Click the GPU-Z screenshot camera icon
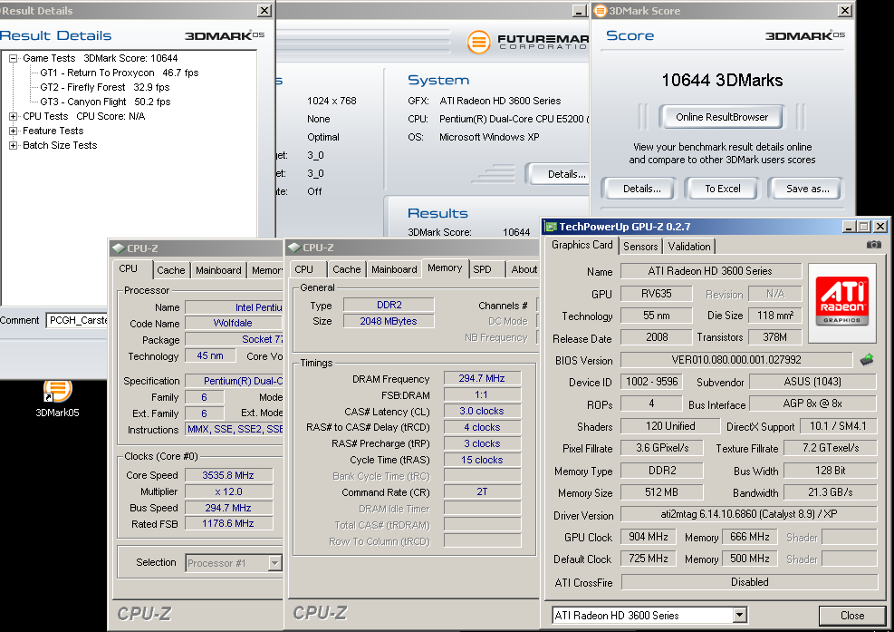The width and height of the screenshot is (894, 632). click(873, 245)
